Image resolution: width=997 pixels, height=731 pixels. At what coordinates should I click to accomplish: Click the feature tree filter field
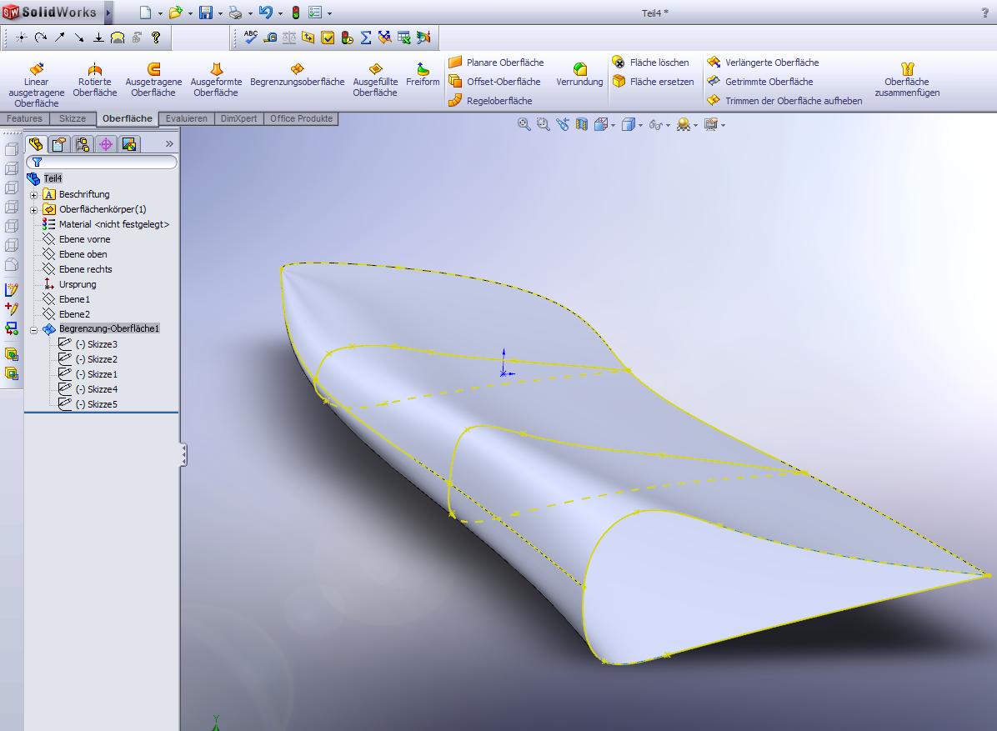pos(102,162)
